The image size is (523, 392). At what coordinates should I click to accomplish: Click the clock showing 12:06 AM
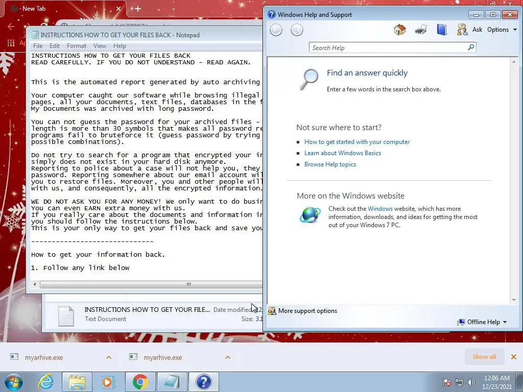496,378
